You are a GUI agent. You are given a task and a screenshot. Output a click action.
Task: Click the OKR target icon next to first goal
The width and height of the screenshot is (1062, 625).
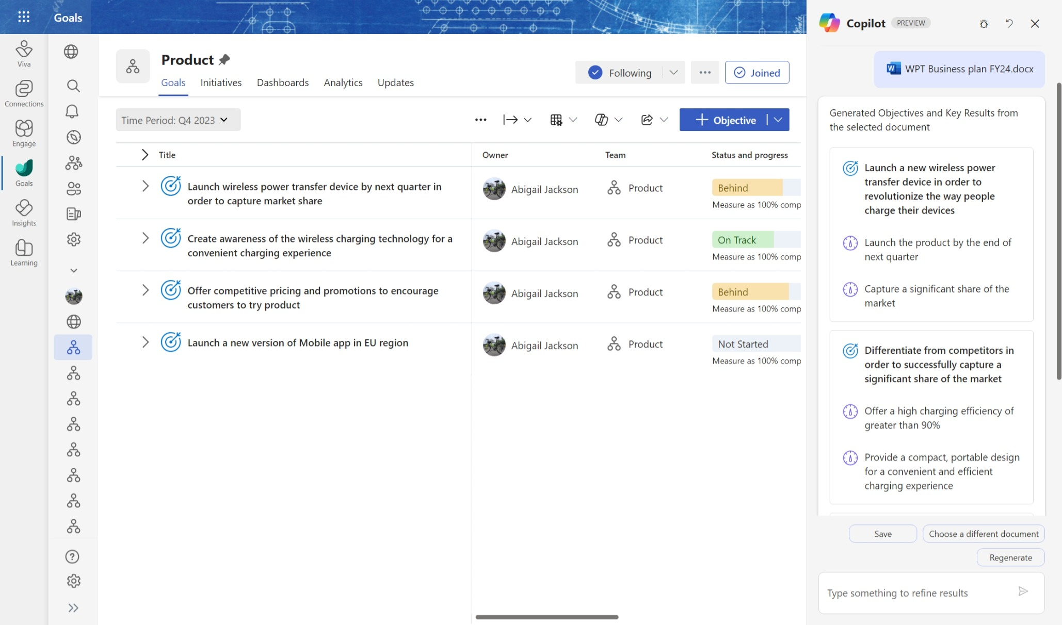coord(170,188)
